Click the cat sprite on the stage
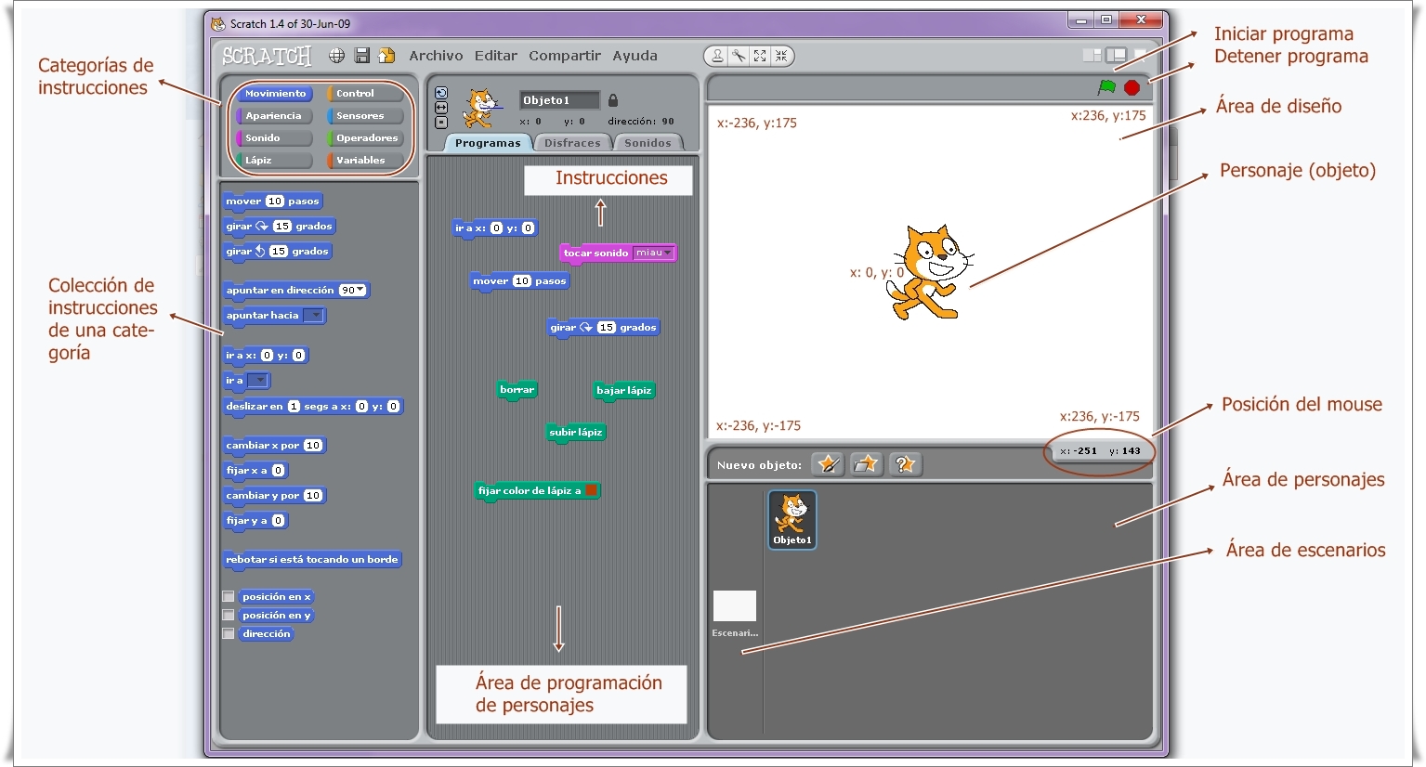 [929, 272]
